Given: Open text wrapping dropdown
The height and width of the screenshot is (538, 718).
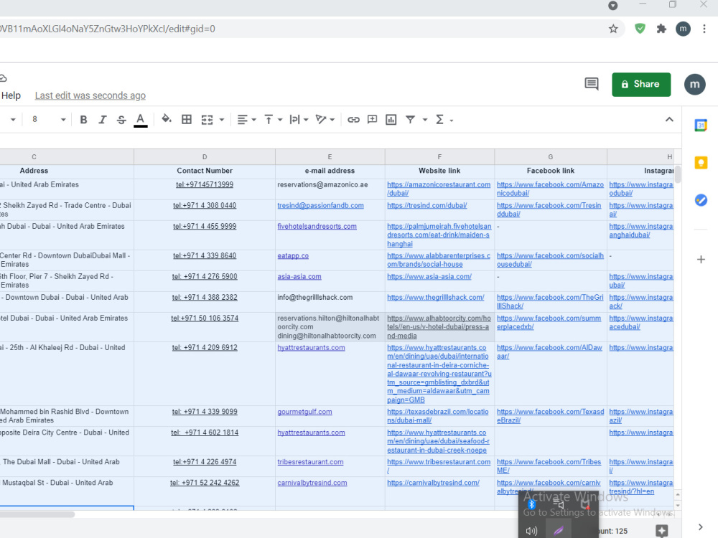Looking at the screenshot, I should point(299,120).
